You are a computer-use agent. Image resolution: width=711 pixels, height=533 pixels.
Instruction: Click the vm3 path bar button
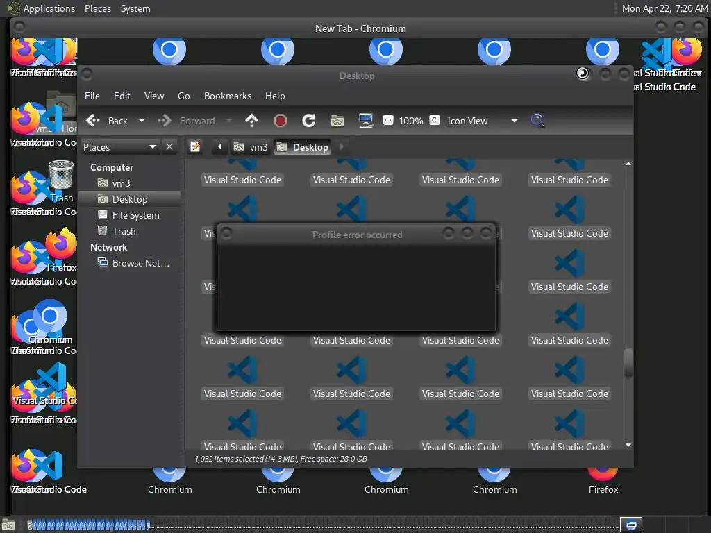pyautogui.click(x=251, y=147)
